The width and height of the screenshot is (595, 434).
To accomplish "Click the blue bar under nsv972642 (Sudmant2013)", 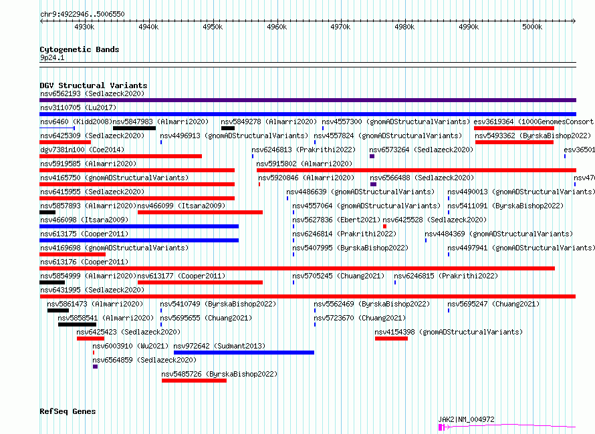I will pos(244,353).
